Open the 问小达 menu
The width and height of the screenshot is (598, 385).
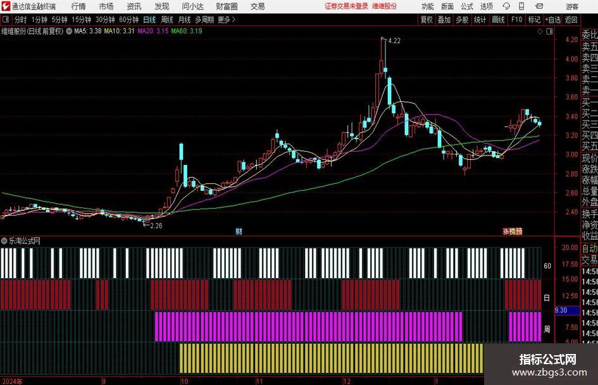pos(192,6)
